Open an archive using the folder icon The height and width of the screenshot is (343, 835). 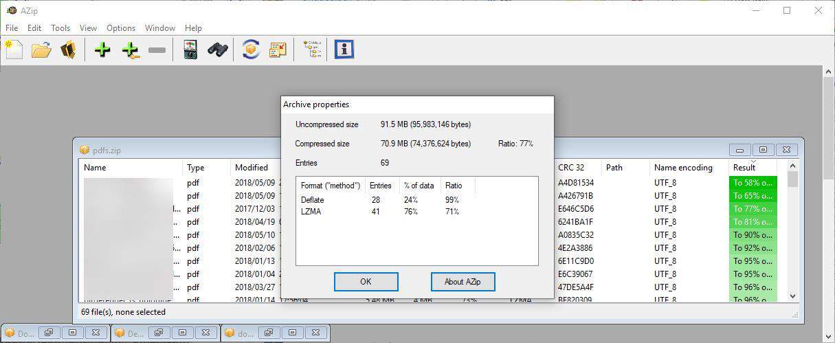(x=41, y=49)
